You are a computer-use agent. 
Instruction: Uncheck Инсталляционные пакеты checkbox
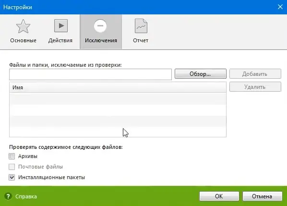(12, 177)
